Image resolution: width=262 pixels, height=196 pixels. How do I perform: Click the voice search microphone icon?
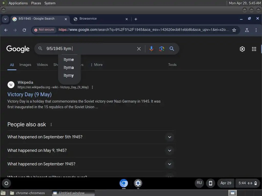[151, 49]
